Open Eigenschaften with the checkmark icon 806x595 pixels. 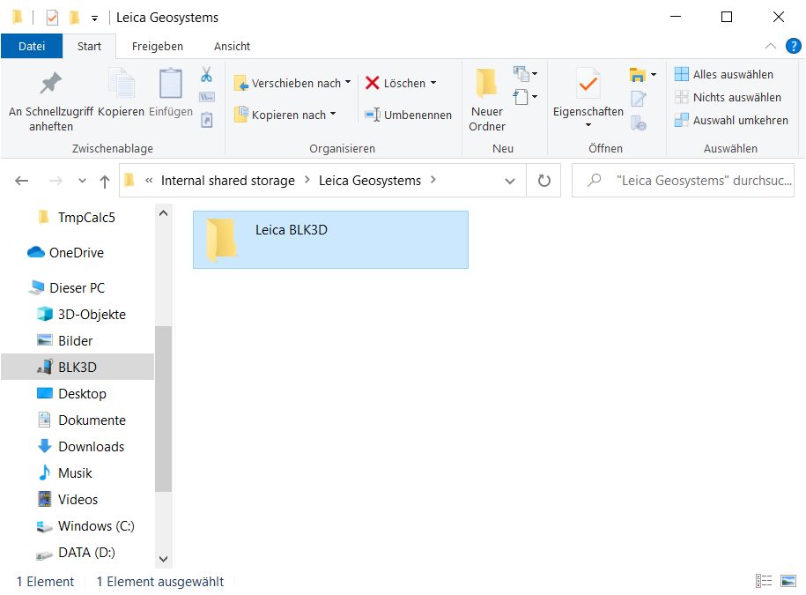[x=588, y=86]
